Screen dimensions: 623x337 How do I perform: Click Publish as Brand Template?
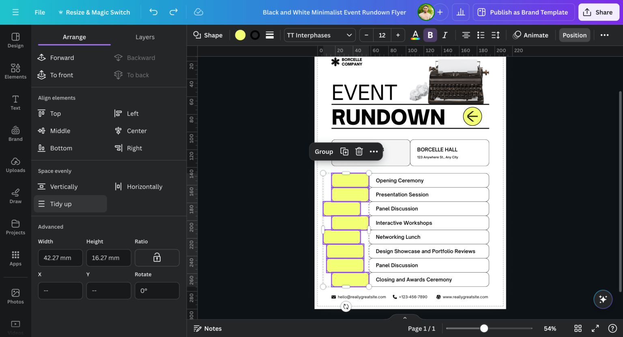pyautogui.click(x=523, y=12)
